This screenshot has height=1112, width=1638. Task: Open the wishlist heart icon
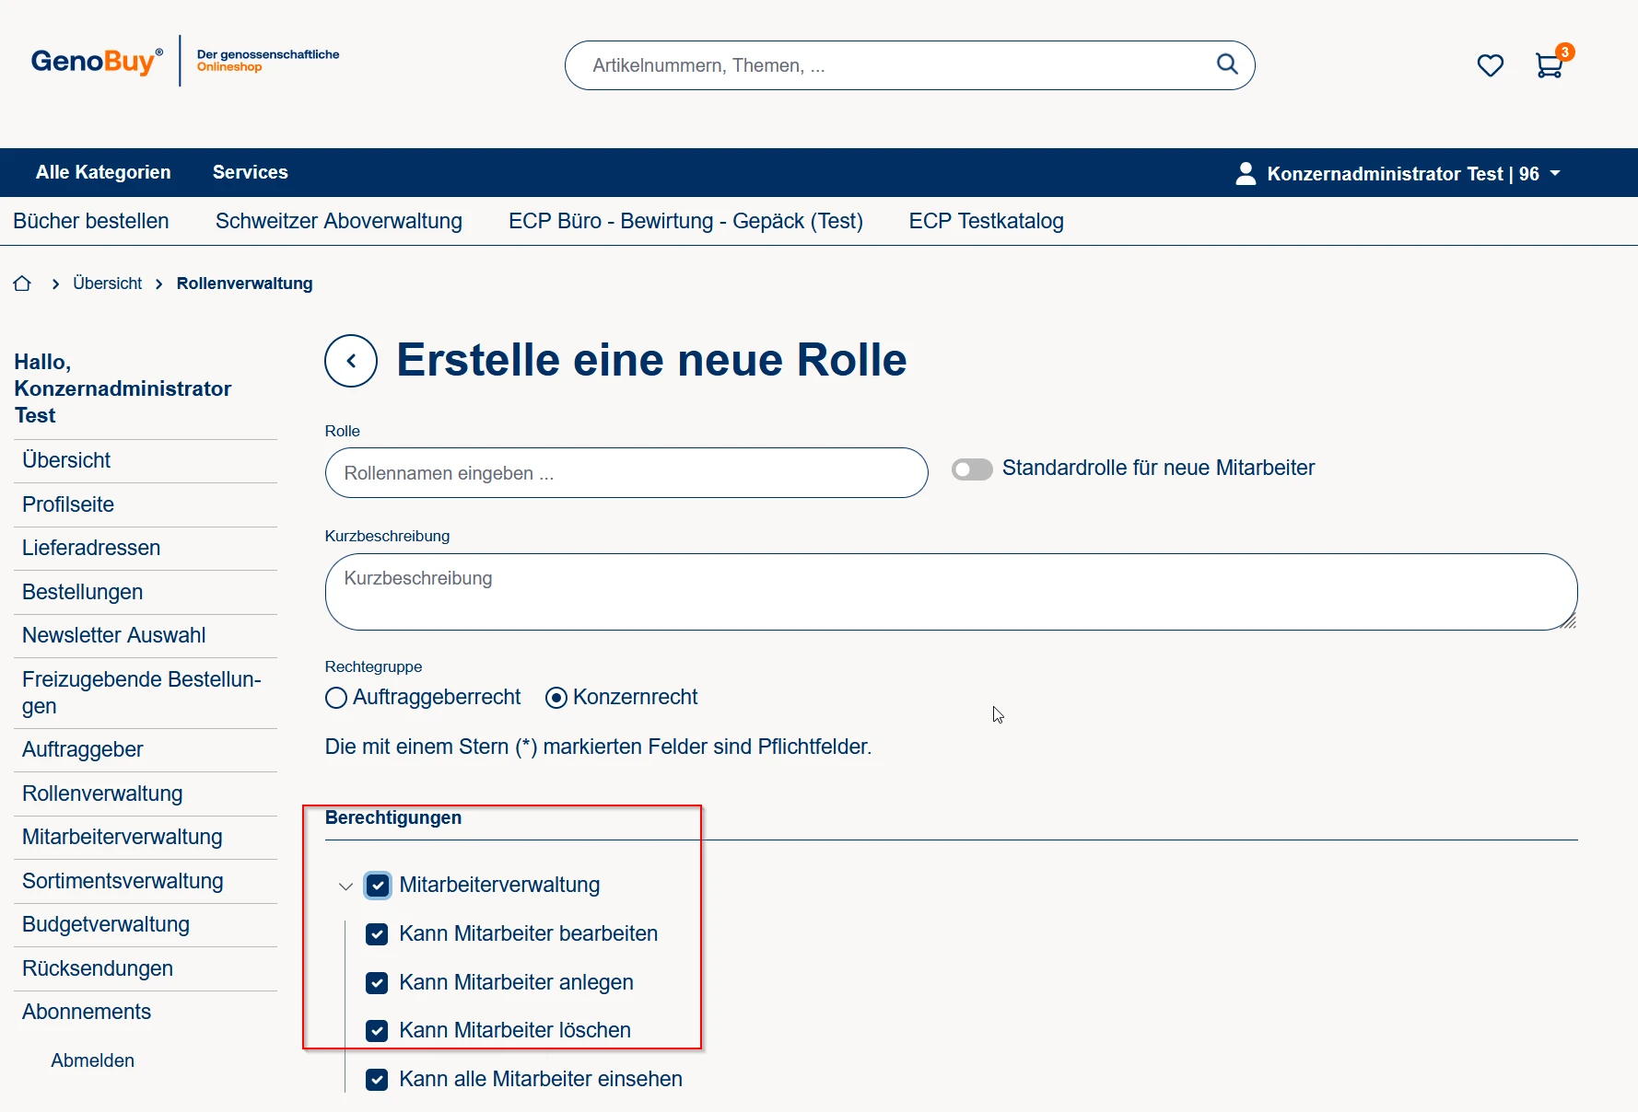pyautogui.click(x=1490, y=65)
